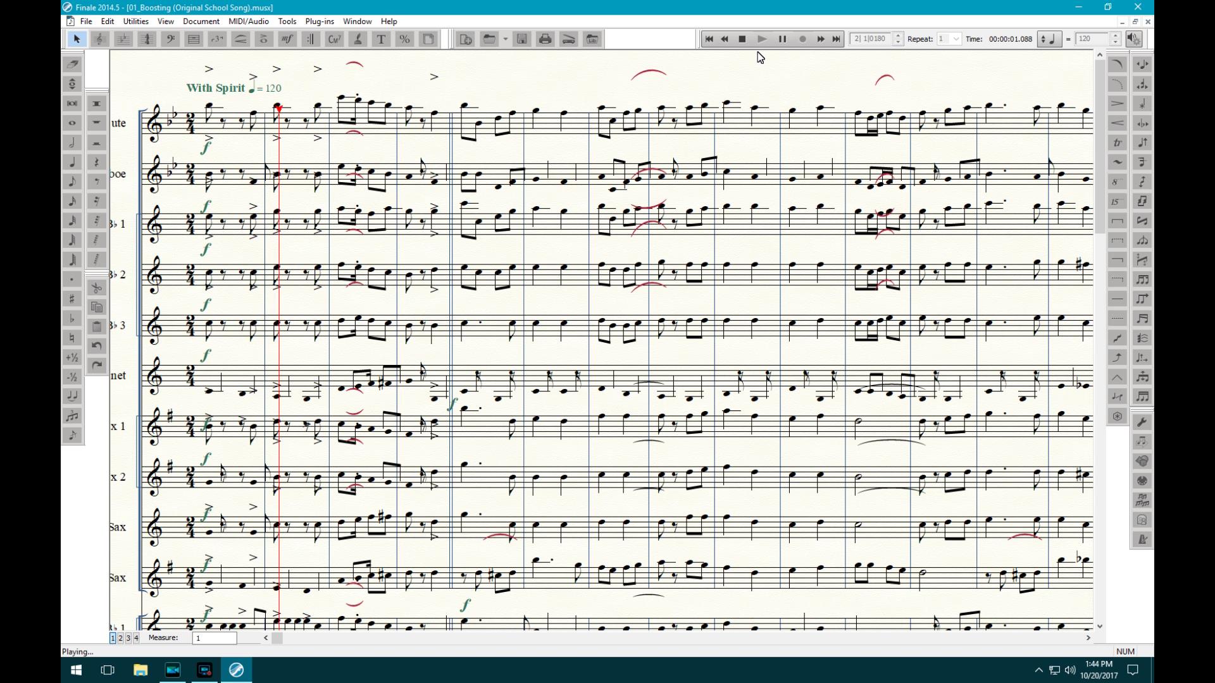Select the Resize percent tool
Viewport: 1215px width, 683px height.
coord(404,39)
